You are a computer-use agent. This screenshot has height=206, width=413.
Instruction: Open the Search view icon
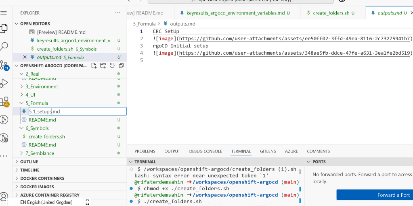(4, 46)
